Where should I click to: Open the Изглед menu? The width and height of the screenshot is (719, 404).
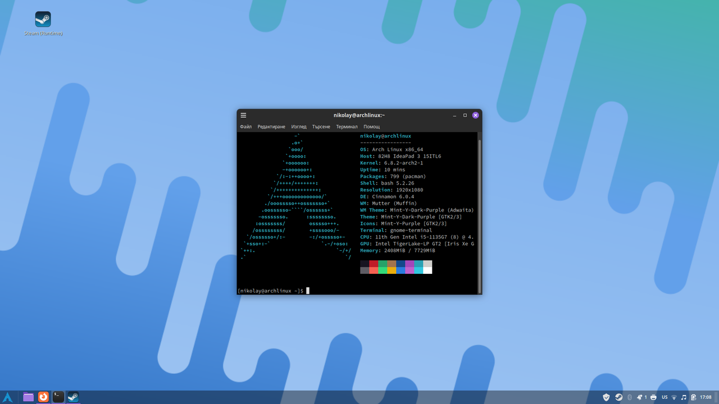pos(299,127)
